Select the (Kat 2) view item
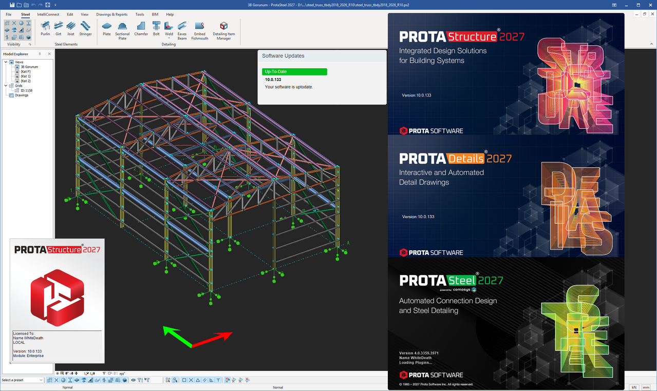 point(26,81)
